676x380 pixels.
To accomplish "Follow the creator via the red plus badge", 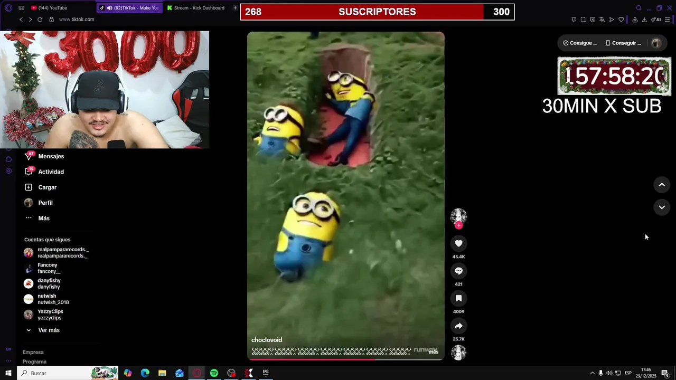I will [458, 225].
